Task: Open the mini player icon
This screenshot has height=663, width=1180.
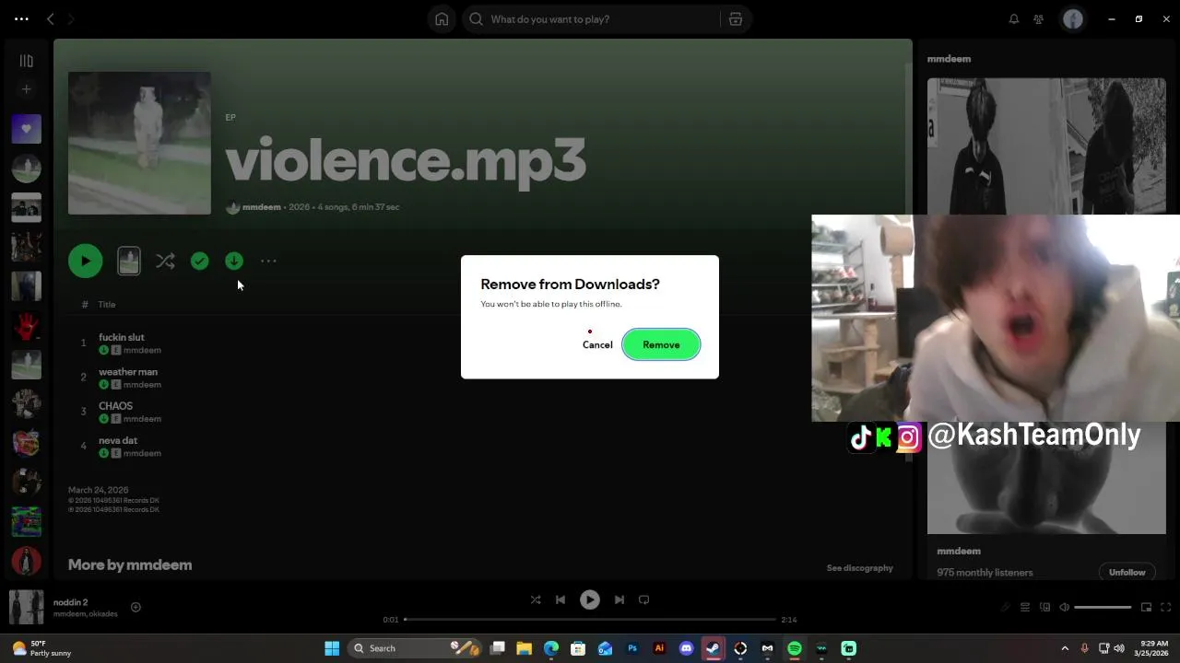Action: pos(1146,607)
